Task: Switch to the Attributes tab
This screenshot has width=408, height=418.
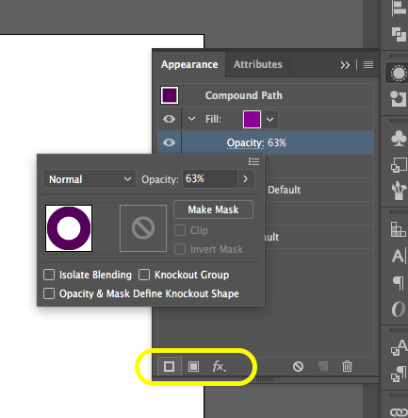Action: pos(258,64)
